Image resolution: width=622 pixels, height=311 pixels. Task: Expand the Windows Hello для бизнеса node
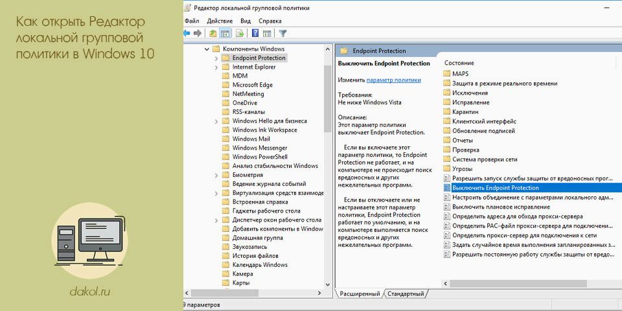[x=216, y=121]
